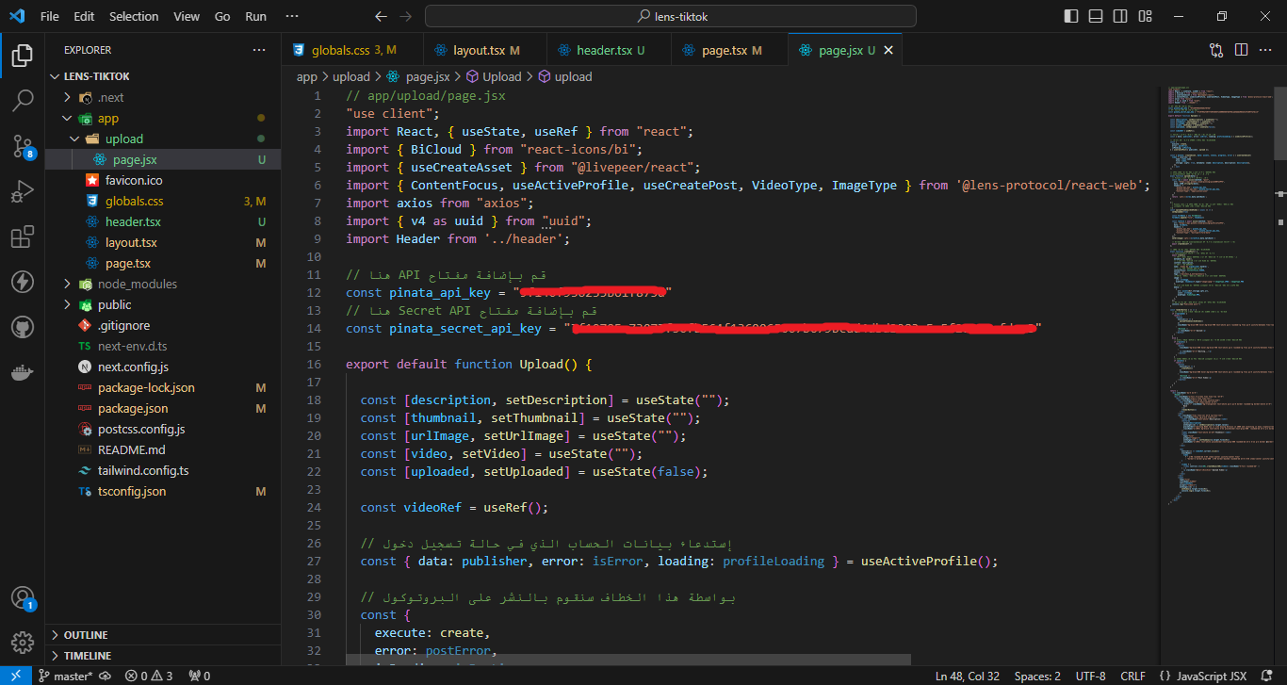The width and height of the screenshot is (1287, 685).
Task: Open the GitHub icon in activity bar
Action: (23, 327)
